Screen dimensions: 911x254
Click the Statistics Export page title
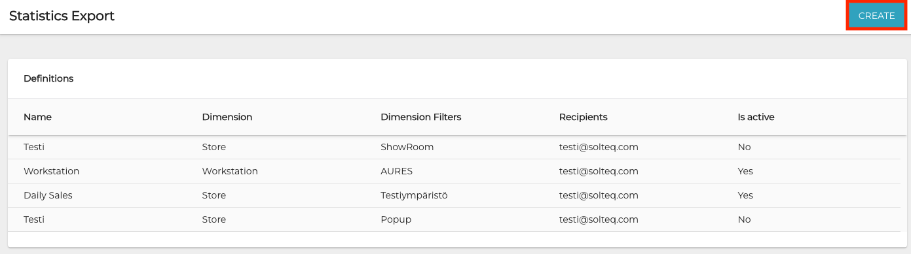tap(62, 16)
